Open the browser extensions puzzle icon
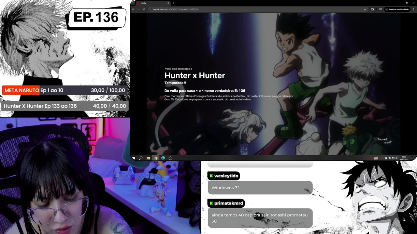The width and height of the screenshot is (417, 234). click(372, 9)
